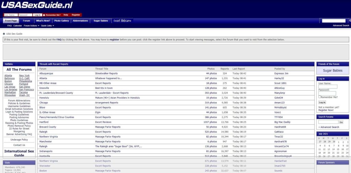
Task: Focus sidebar Password input field
Action: coord(327,93)
